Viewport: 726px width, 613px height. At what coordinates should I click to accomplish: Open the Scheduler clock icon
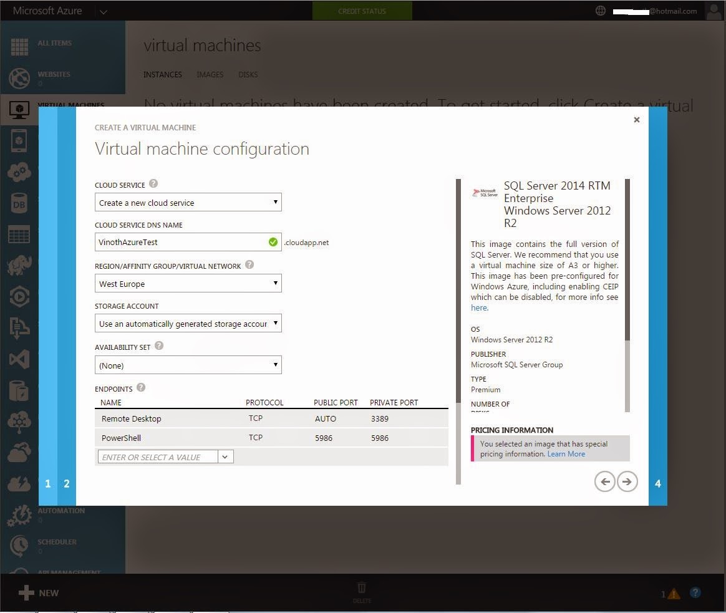click(19, 546)
